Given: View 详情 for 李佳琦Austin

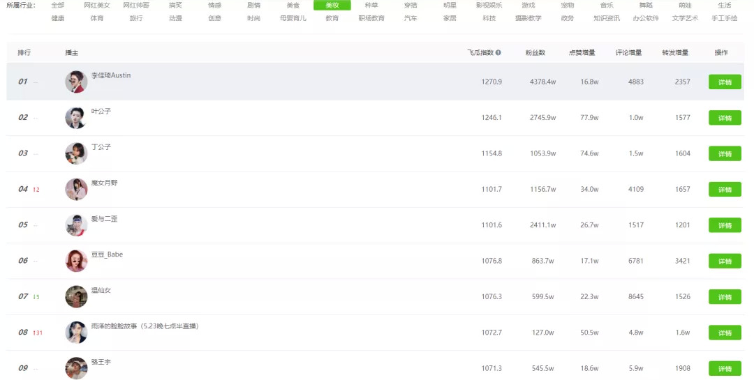Looking at the screenshot, I should coord(725,82).
